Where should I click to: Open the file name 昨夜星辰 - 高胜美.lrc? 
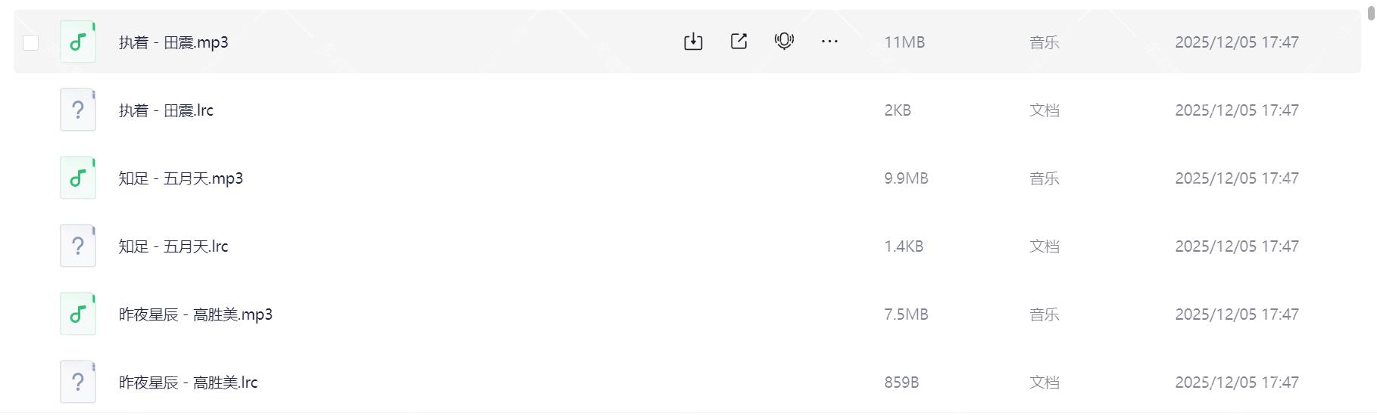(x=188, y=382)
